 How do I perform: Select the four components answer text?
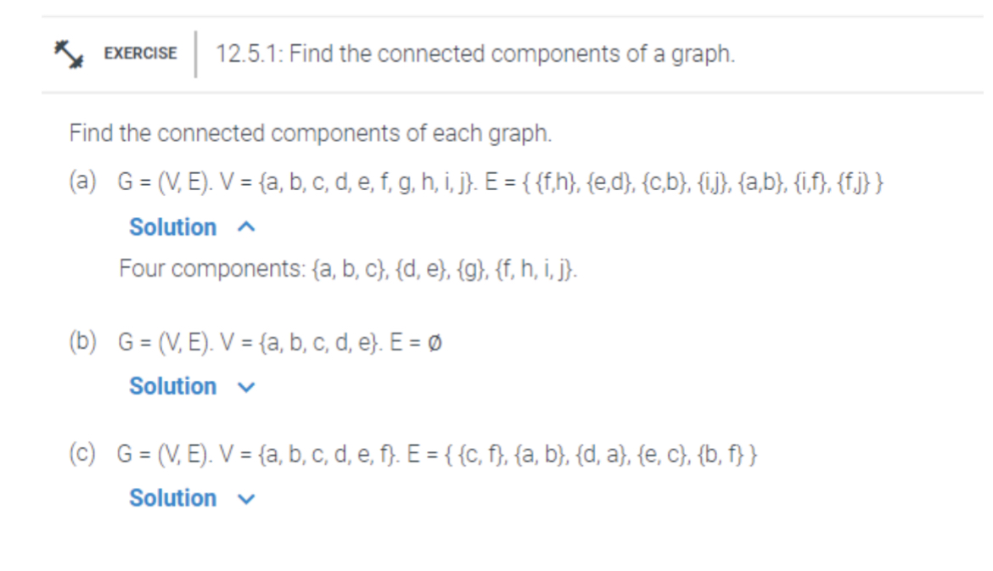click(x=348, y=269)
